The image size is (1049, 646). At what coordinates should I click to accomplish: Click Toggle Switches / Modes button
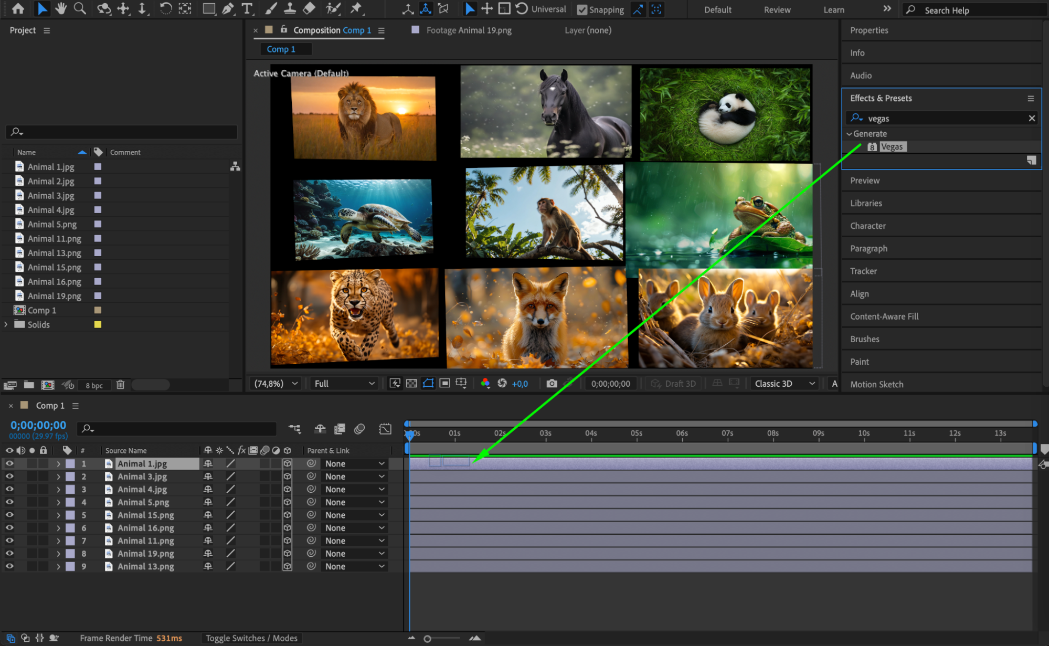pyautogui.click(x=251, y=638)
